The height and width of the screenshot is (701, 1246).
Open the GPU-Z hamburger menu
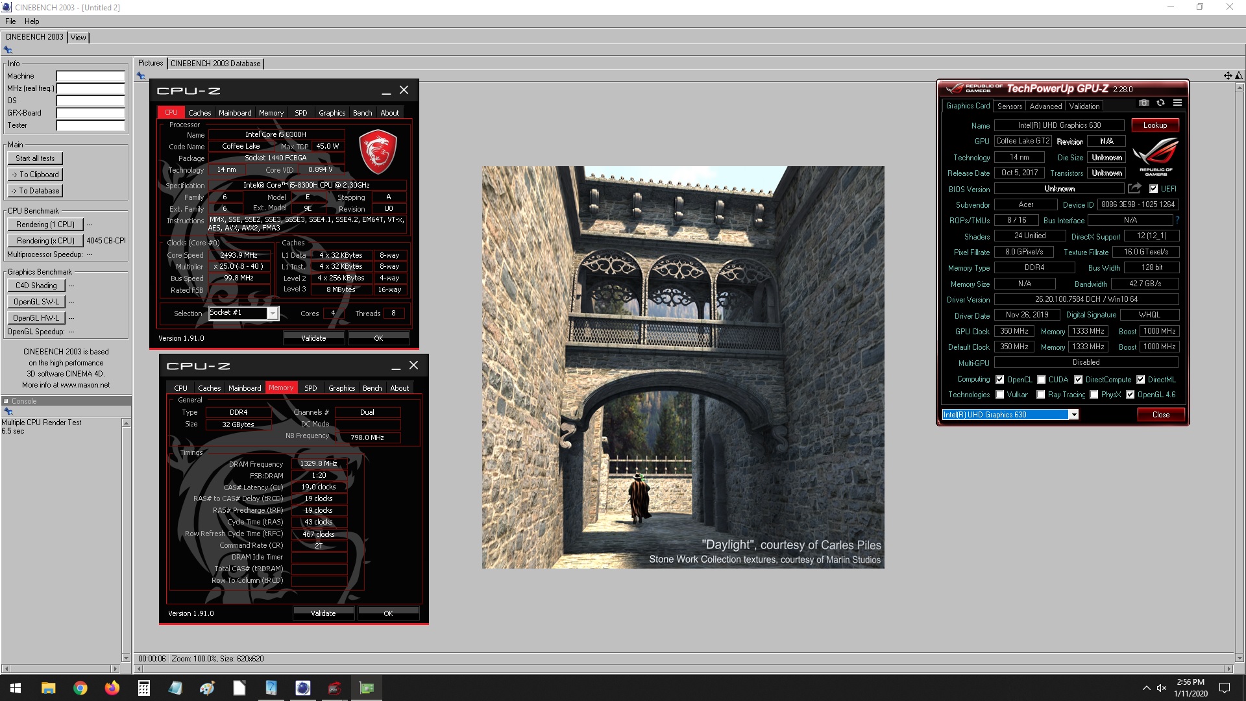(1177, 103)
